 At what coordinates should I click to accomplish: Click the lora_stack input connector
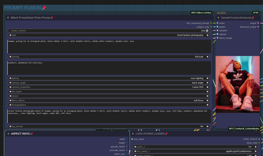[x=132, y=139]
